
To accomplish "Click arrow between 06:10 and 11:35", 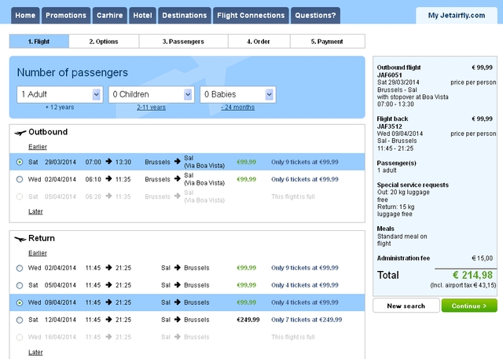I will (108, 178).
